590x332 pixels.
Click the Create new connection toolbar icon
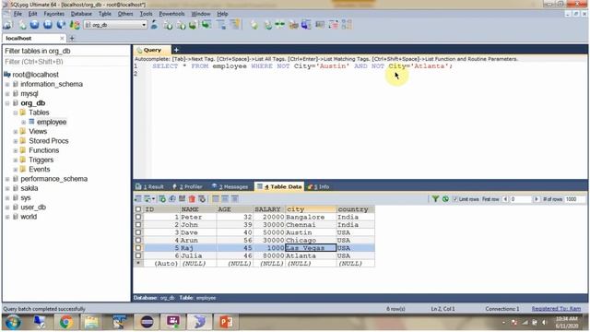(x=7, y=25)
